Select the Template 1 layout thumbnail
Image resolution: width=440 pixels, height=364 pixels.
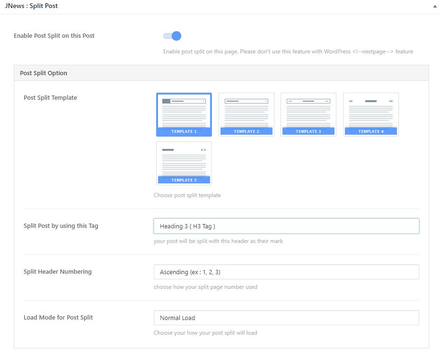(x=184, y=114)
